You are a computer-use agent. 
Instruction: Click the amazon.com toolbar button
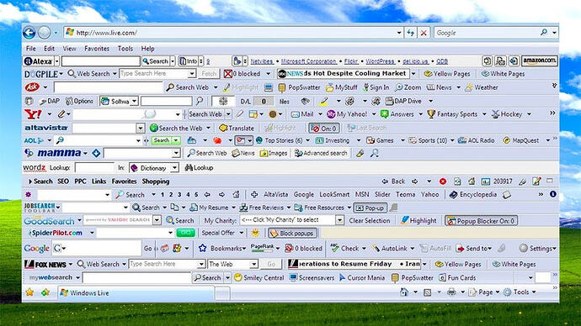(x=539, y=60)
